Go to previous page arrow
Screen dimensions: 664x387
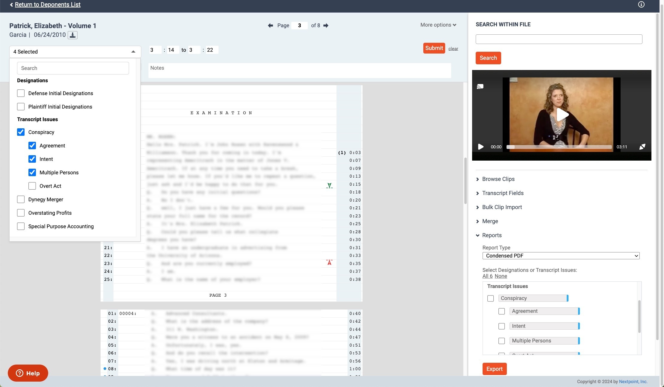tap(270, 25)
